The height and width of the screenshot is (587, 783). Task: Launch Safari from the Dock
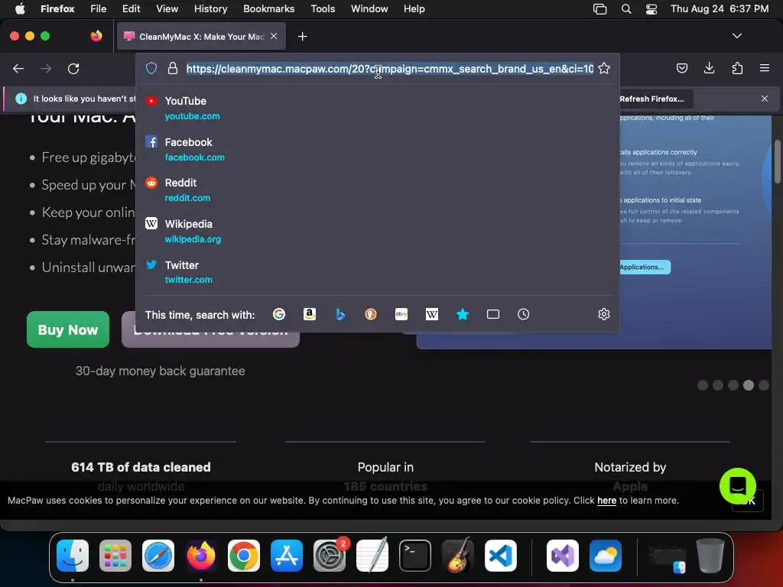158,556
